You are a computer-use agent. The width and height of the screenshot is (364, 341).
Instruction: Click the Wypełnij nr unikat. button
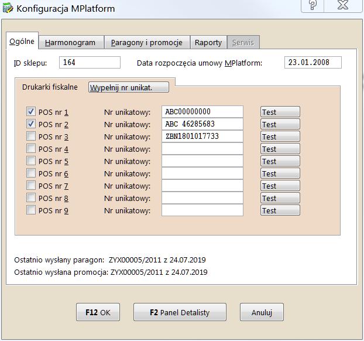pos(129,87)
